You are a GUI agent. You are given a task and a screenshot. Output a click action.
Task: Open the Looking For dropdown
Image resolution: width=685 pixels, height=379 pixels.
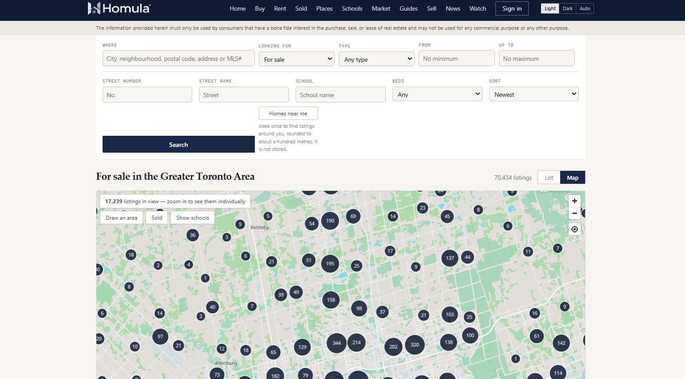pyautogui.click(x=297, y=59)
